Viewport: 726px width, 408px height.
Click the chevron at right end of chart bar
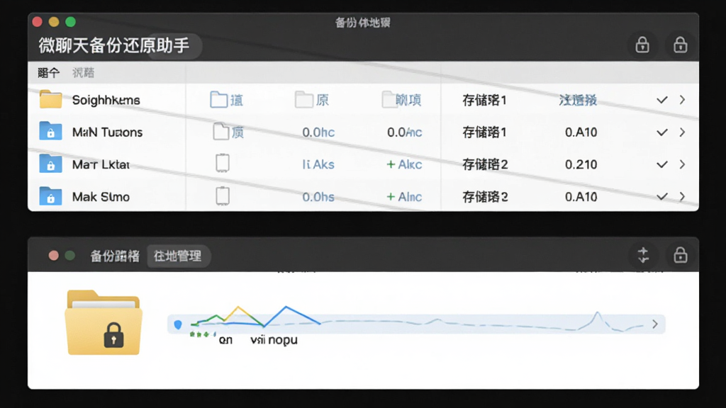655,324
